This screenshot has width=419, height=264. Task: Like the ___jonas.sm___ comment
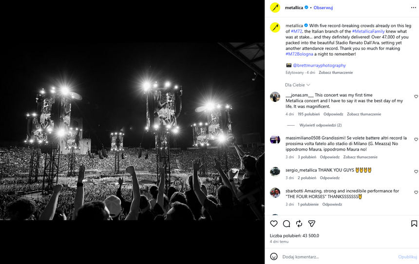point(416,96)
